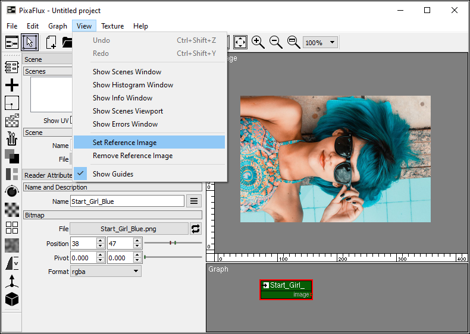Click the new document icon
The width and height of the screenshot is (470, 334).
pos(51,42)
